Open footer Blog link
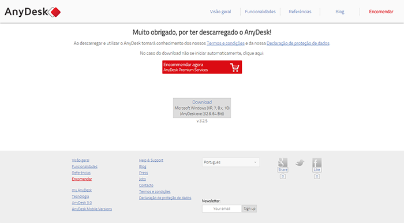 pyautogui.click(x=143, y=166)
